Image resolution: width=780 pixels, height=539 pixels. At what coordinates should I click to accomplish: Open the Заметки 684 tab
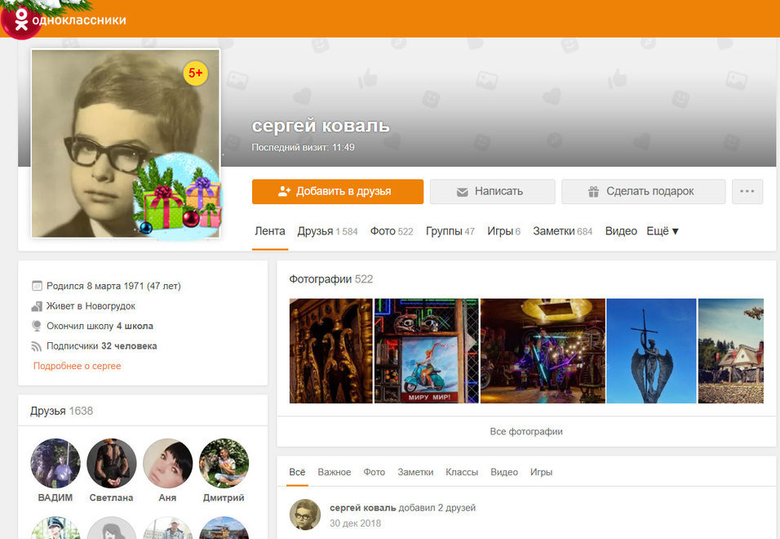tap(562, 231)
